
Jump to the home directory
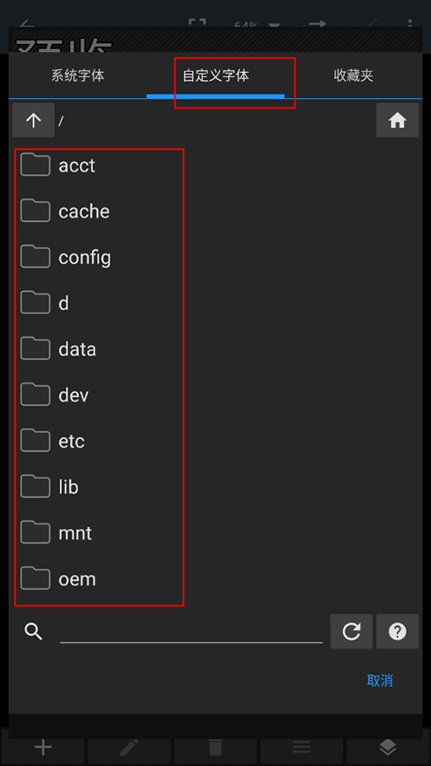coord(397,120)
